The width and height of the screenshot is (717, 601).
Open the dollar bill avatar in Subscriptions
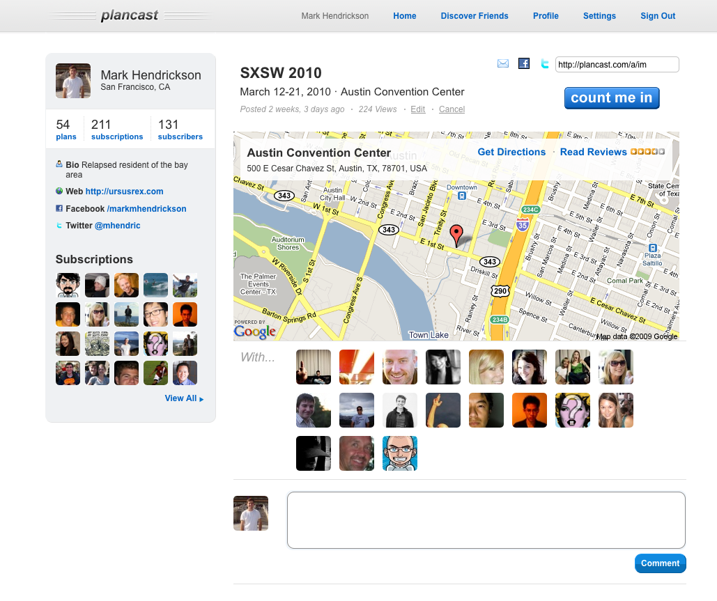(x=97, y=344)
